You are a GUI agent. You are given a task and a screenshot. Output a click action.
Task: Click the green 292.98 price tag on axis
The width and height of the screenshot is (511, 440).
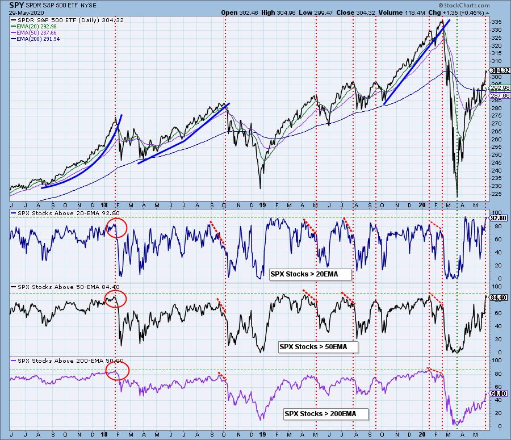click(x=500, y=88)
